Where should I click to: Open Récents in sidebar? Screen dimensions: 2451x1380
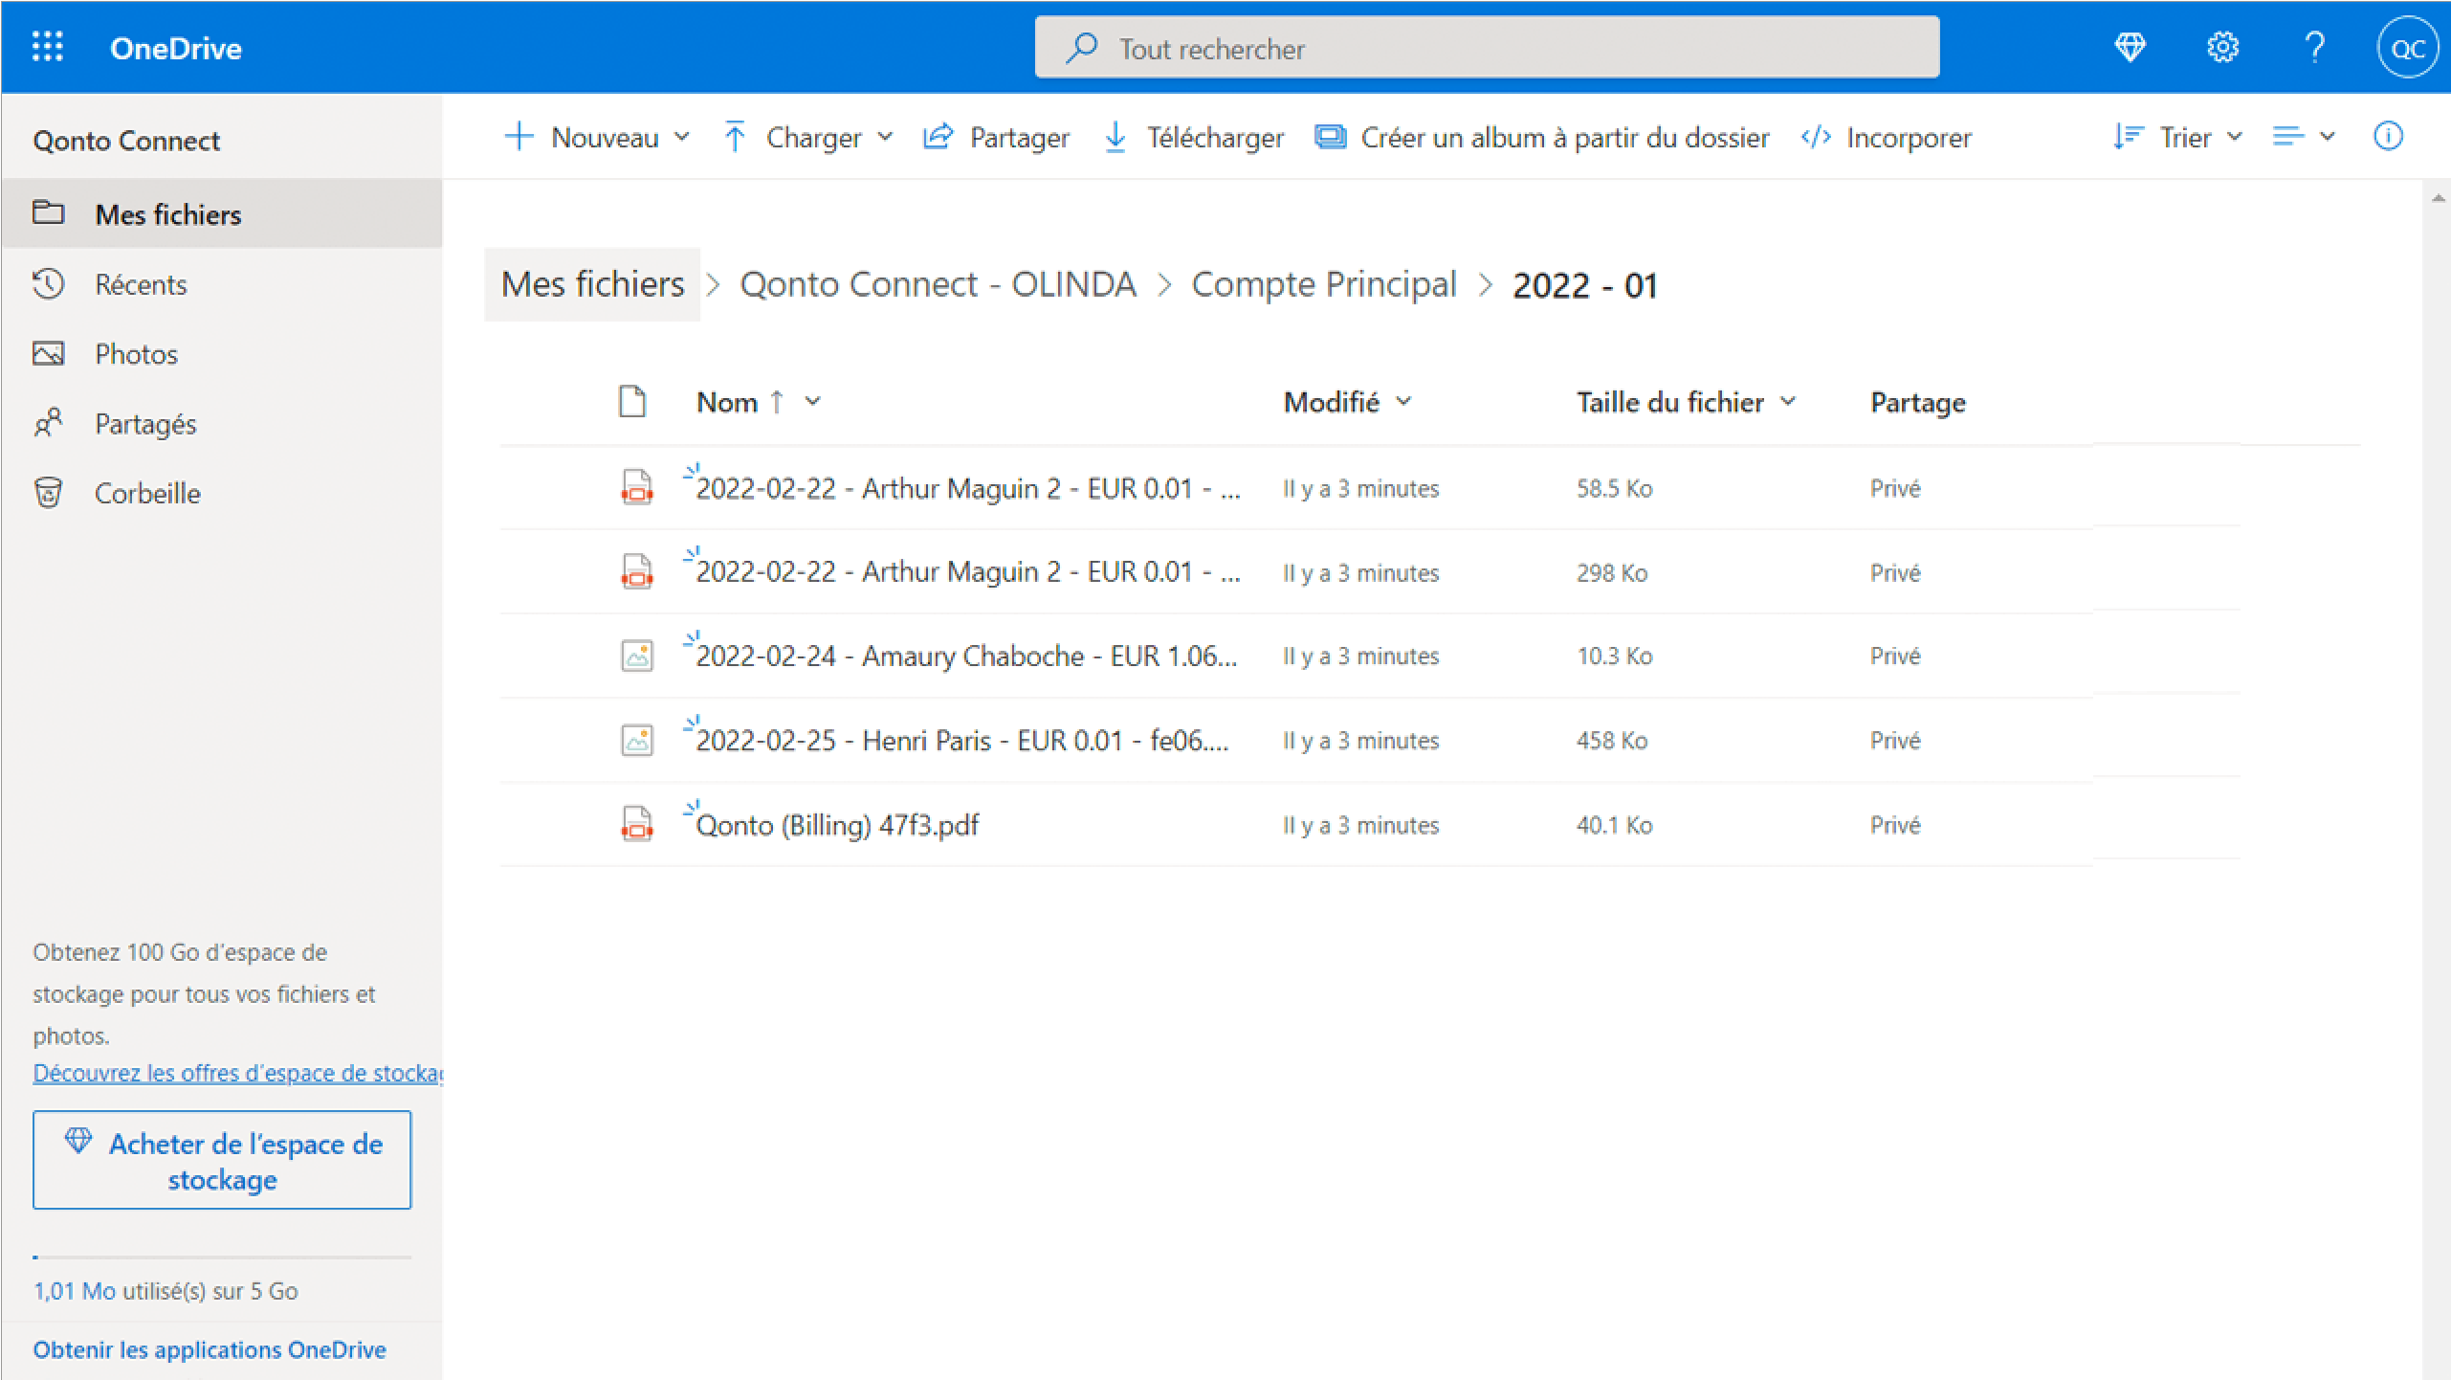222,284
